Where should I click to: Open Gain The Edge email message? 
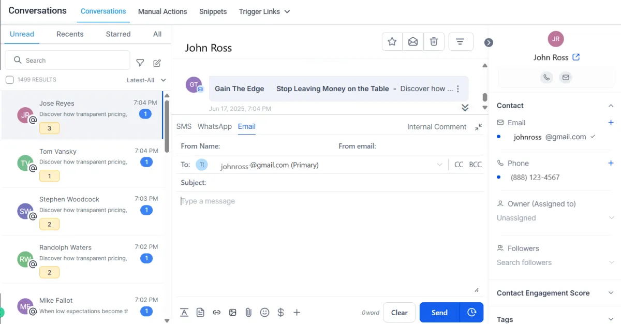tap(338, 89)
